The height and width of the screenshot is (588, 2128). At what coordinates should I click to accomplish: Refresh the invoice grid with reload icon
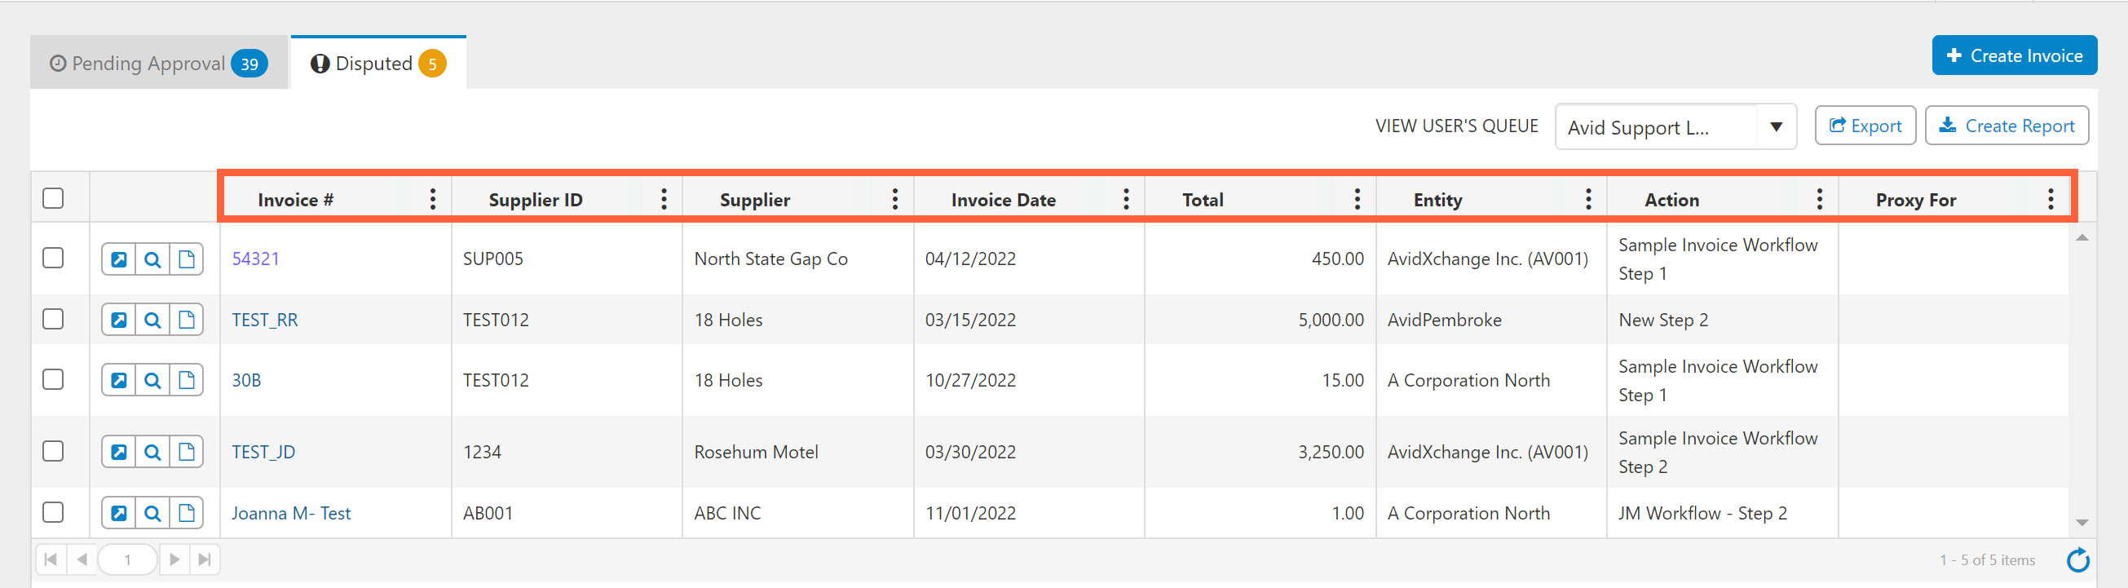coord(2077,561)
